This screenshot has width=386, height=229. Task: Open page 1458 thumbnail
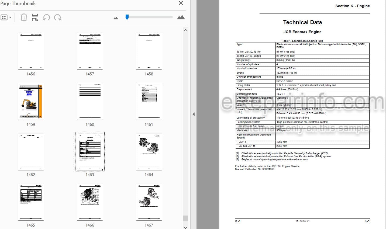(149, 51)
